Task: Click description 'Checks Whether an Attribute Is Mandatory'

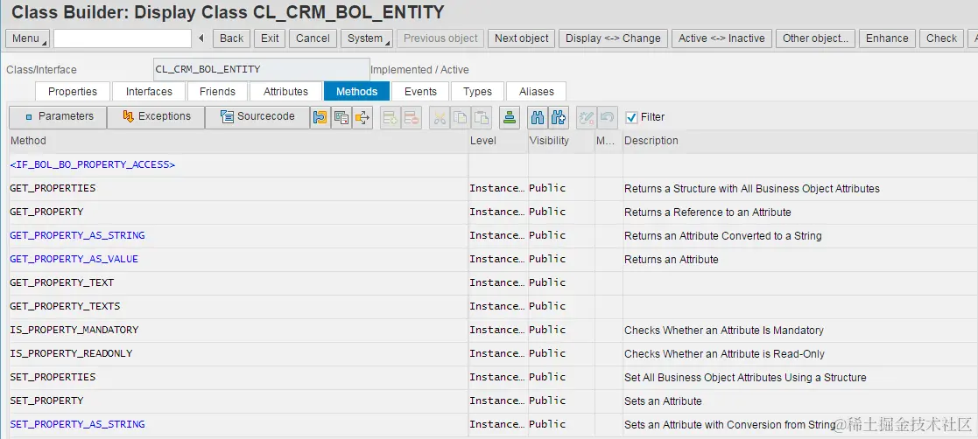Action: (x=723, y=331)
